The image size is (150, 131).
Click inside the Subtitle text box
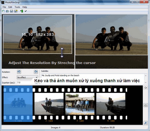(x=93, y=79)
